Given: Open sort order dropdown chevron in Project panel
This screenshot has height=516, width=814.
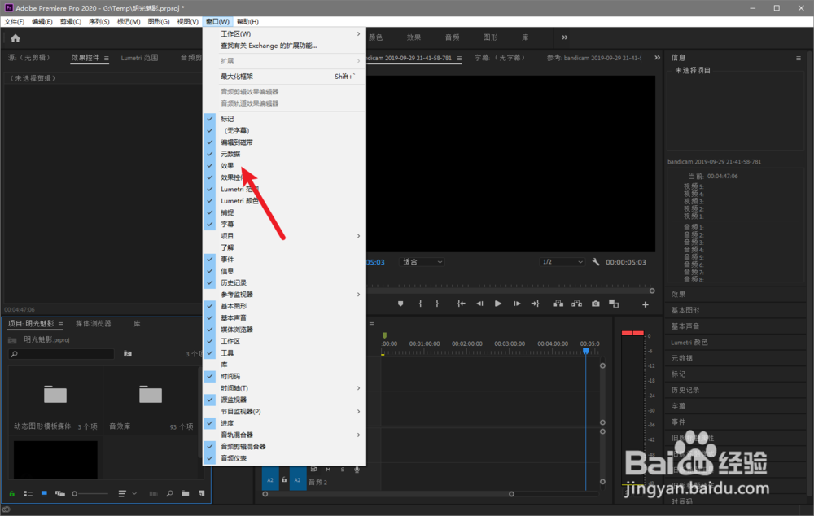Looking at the screenshot, I should (x=134, y=494).
